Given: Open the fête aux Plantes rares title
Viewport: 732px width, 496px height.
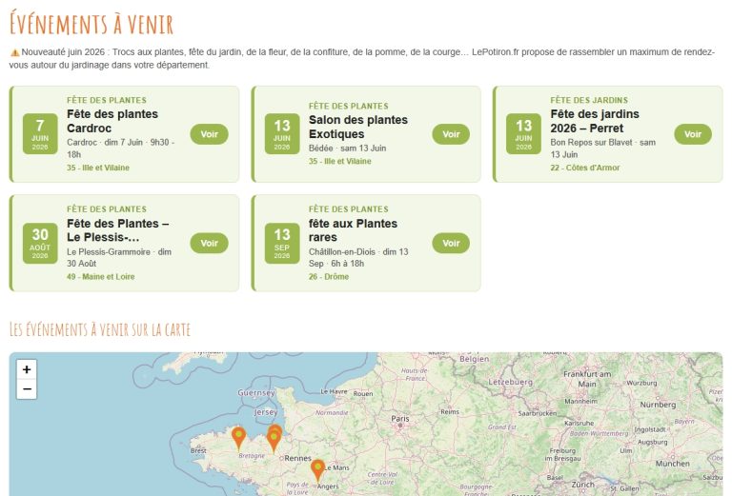Looking at the screenshot, I should (353, 230).
